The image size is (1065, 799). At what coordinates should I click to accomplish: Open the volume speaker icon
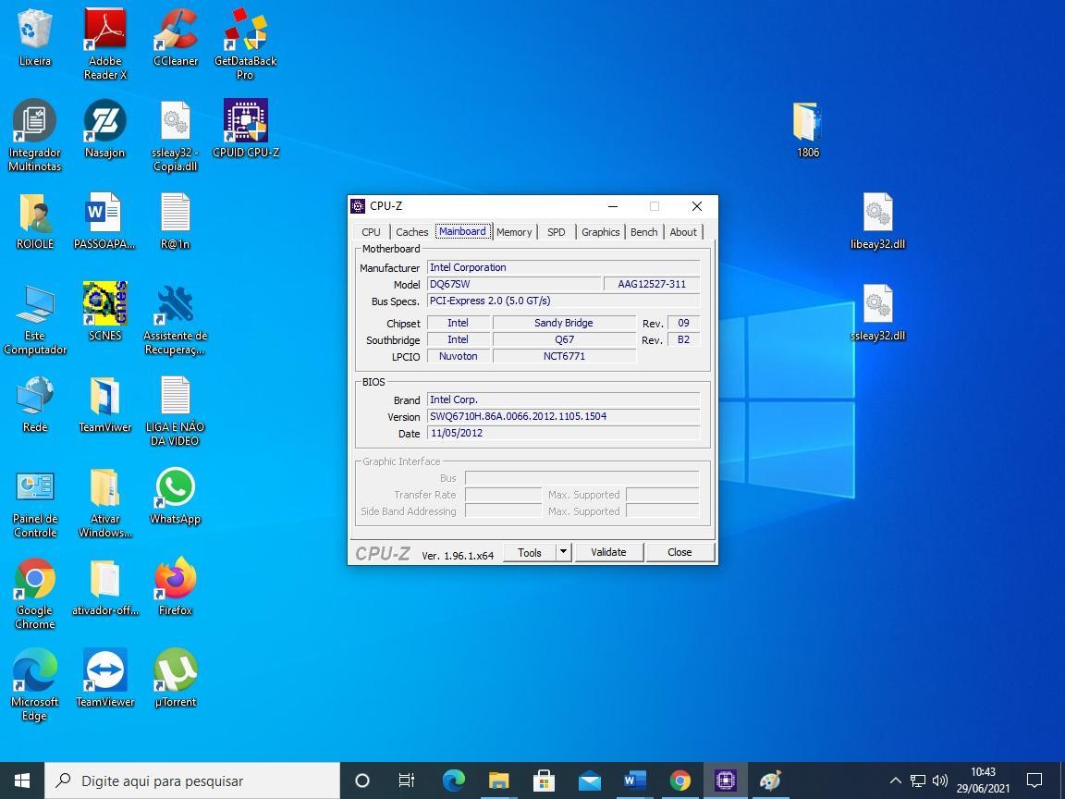point(940,781)
